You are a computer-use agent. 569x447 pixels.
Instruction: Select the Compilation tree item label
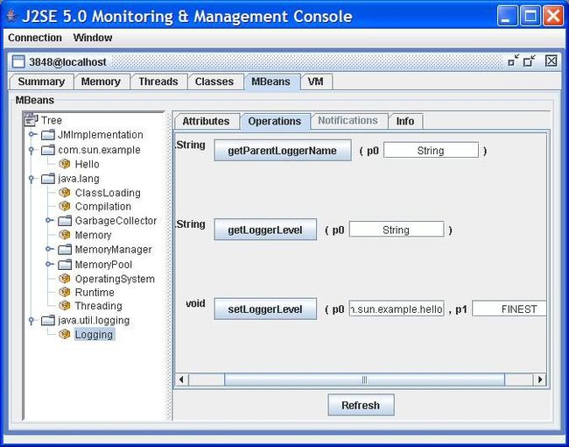[x=103, y=207]
